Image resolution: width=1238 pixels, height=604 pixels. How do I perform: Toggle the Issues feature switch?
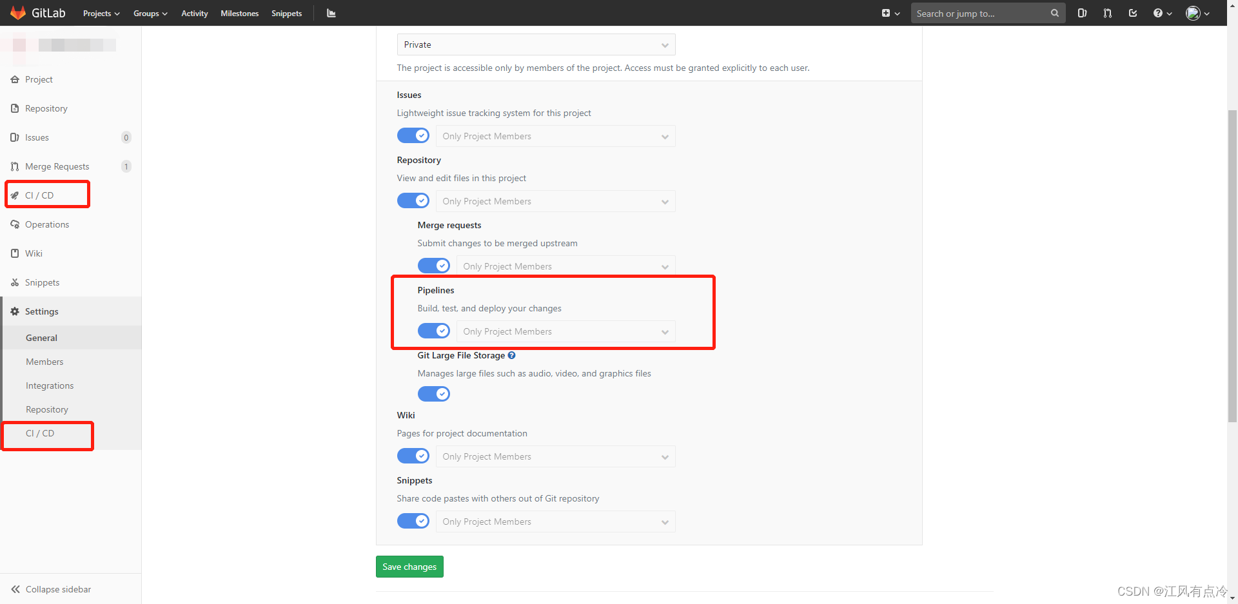(413, 135)
